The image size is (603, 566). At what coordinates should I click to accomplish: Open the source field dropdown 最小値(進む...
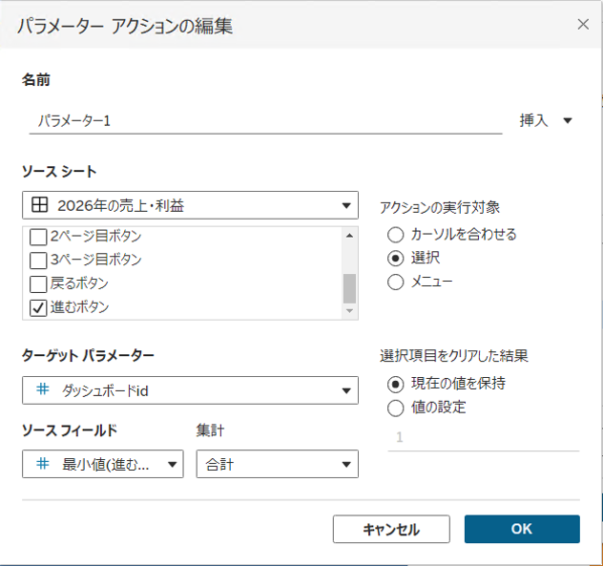(x=103, y=464)
